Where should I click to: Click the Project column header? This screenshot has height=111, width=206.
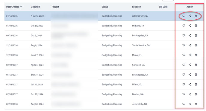click(55, 7)
